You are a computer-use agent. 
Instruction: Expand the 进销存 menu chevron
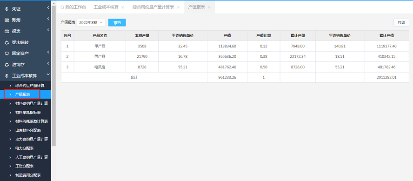(x=48, y=63)
